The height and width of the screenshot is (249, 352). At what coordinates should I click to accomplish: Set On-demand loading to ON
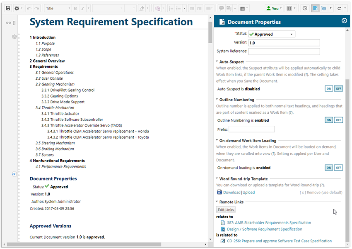(329, 168)
